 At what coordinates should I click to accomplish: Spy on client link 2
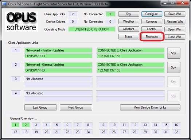[174, 67]
